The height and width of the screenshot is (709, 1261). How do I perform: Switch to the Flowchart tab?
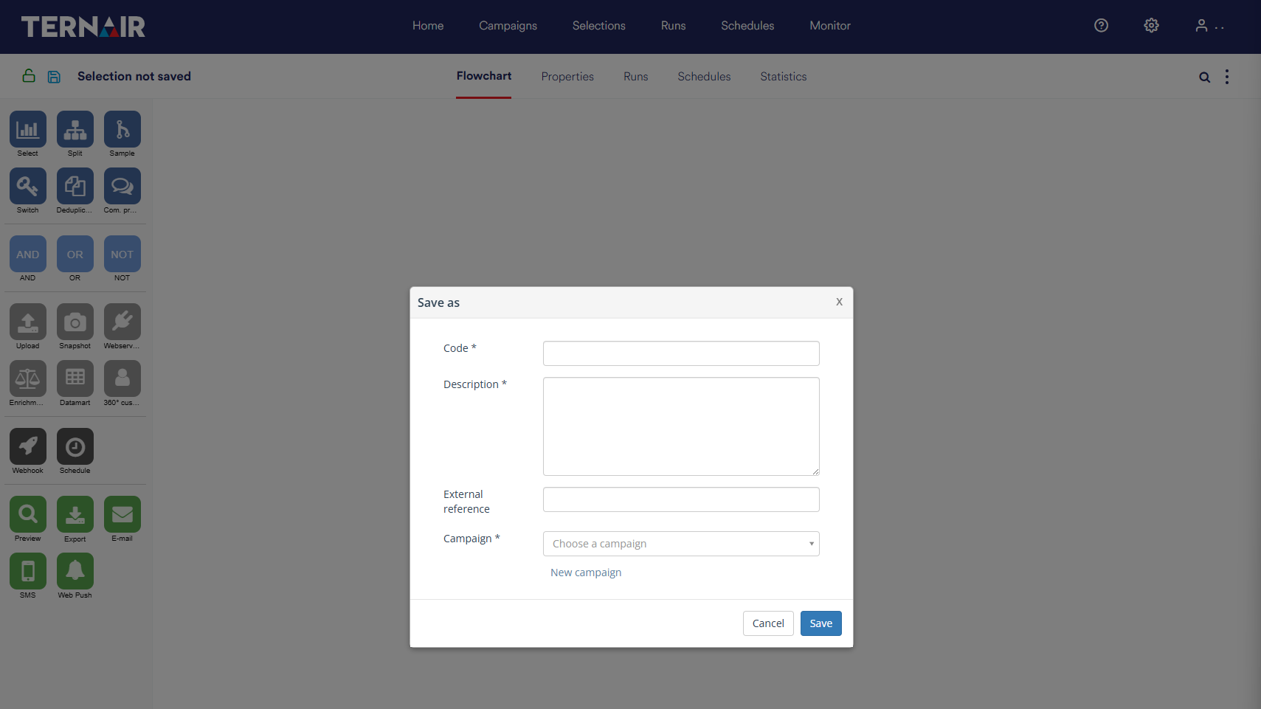484,76
